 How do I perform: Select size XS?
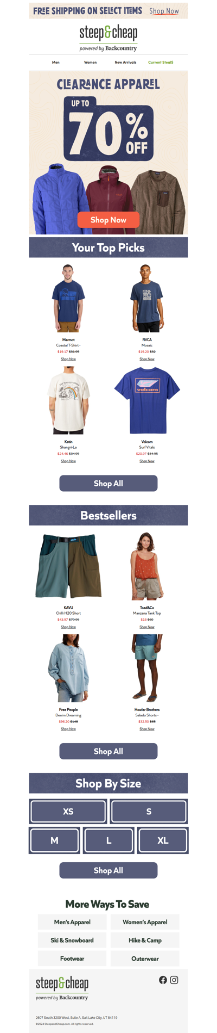(x=68, y=811)
